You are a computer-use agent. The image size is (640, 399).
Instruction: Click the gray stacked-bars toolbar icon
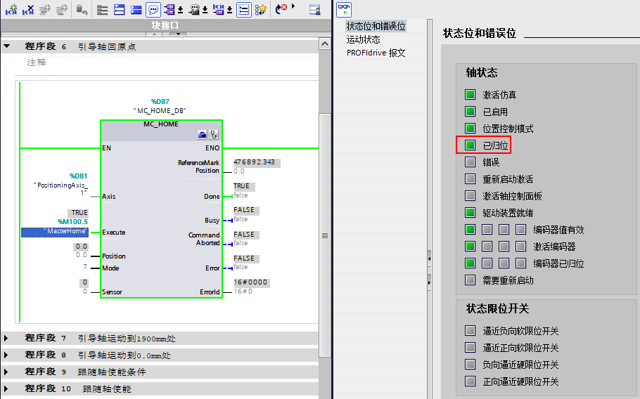[x=102, y=9]
